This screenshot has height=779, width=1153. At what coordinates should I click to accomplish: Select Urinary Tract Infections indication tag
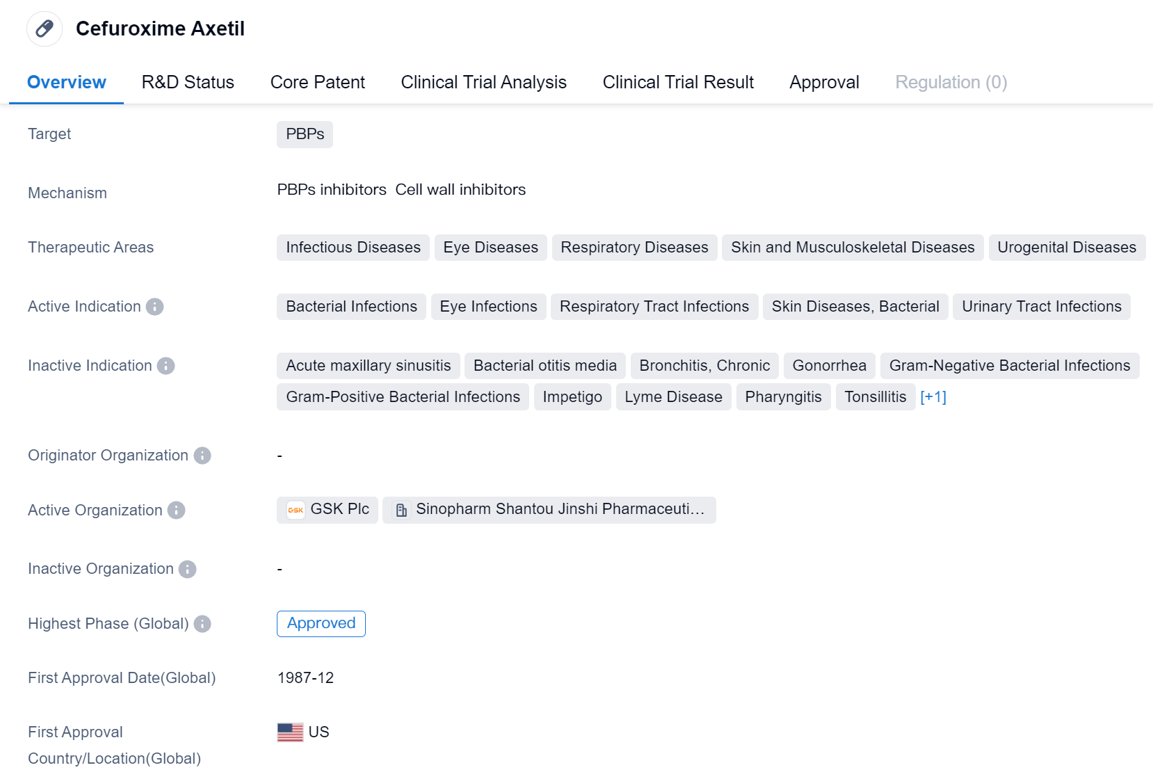click(x=1041, y=307)
